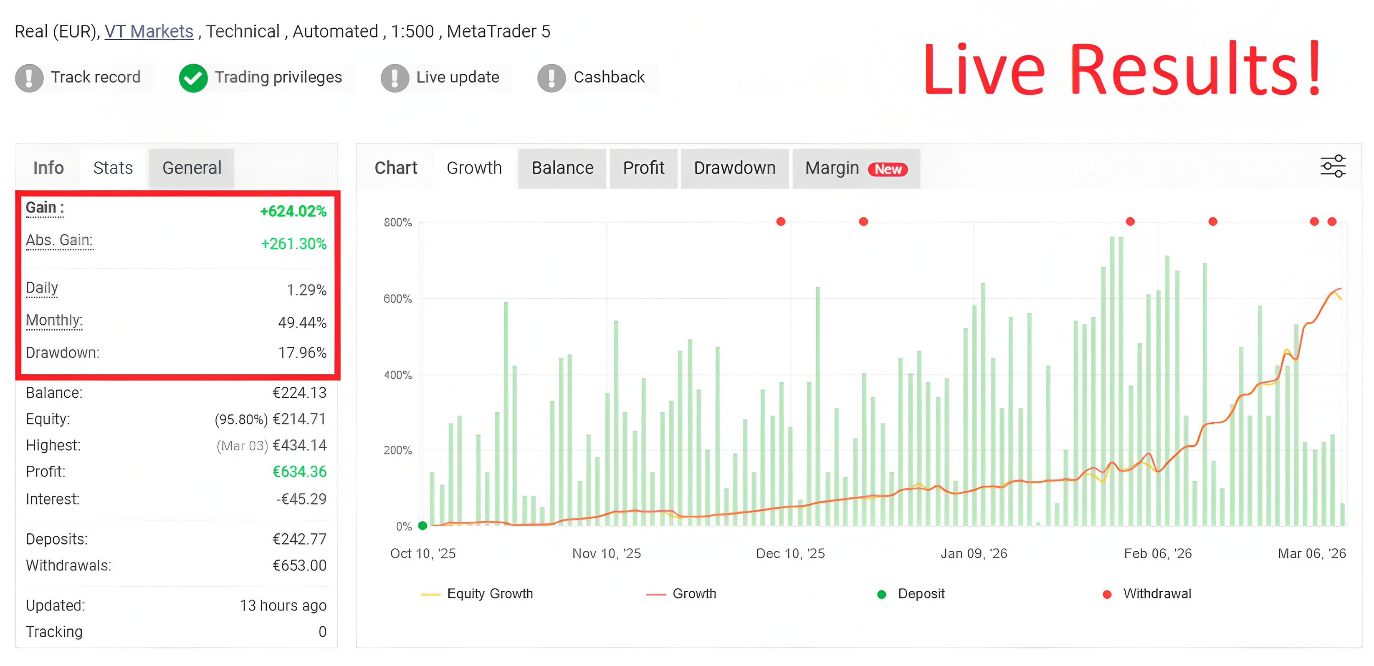This screenshot has height=666, width=1374.
Task: Open the chart settings sliders icon
Action: click(x=1332, y=166)
